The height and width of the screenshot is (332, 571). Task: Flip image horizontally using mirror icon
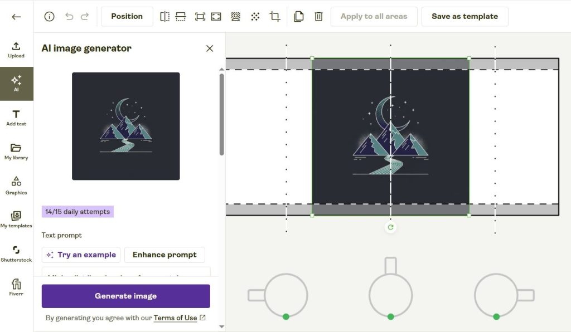coord(164,17)
